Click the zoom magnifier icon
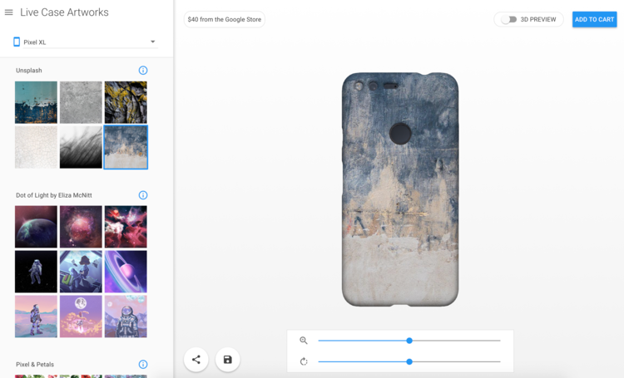 click(x=304, y=341)
